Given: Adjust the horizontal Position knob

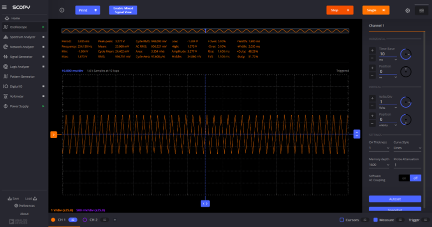Looking at the screenshot, I should [x=406, y=72].
